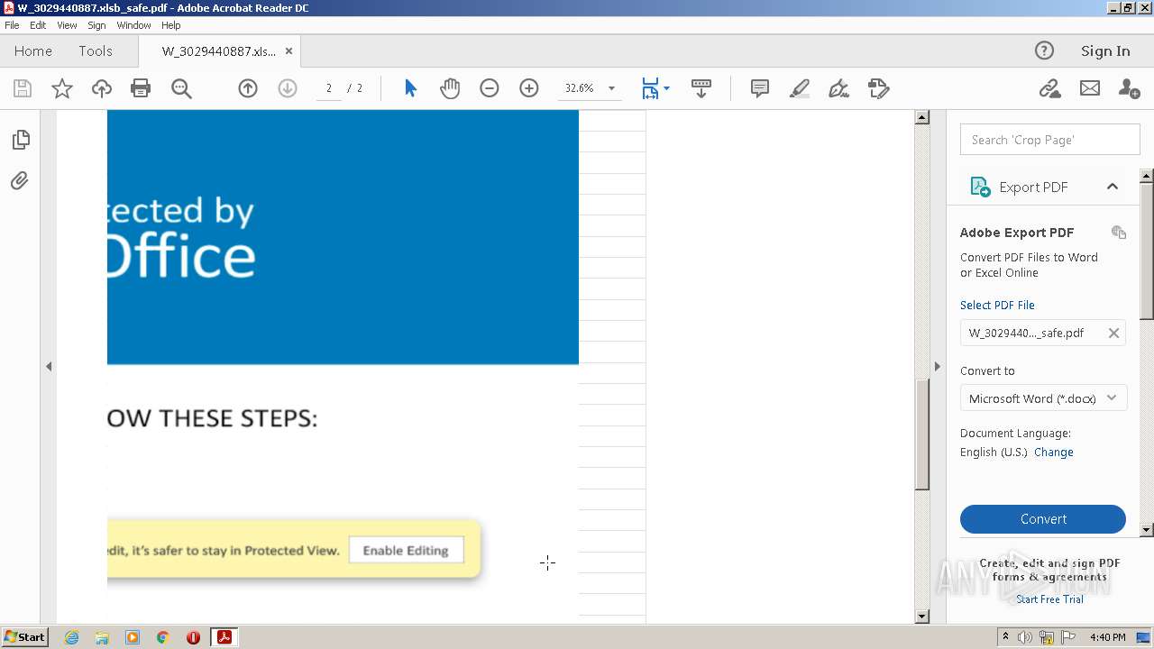Close the W_3029440887.xls document tab
Screen dimensions: 1154x649
pyautogui.click(x=288, y=51)
